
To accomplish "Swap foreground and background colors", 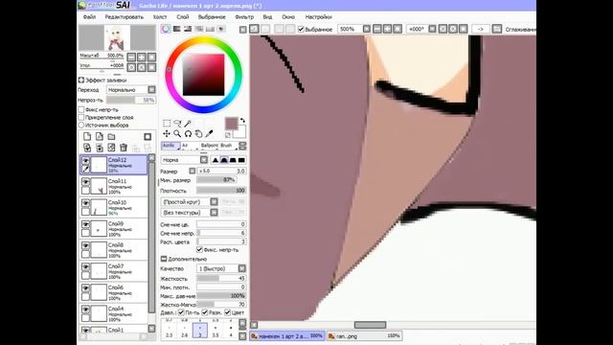I will [x=242, y=121].
